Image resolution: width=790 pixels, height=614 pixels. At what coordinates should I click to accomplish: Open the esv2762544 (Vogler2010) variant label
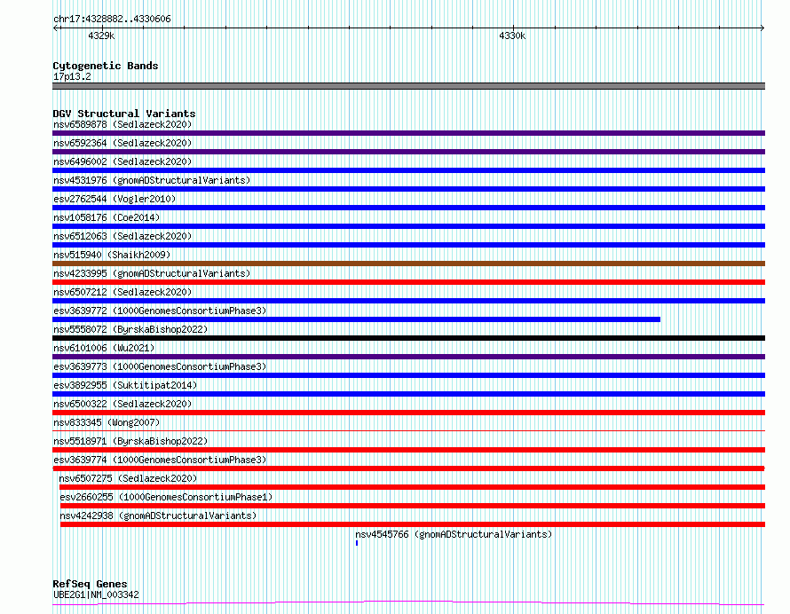[x=115, y=199]
